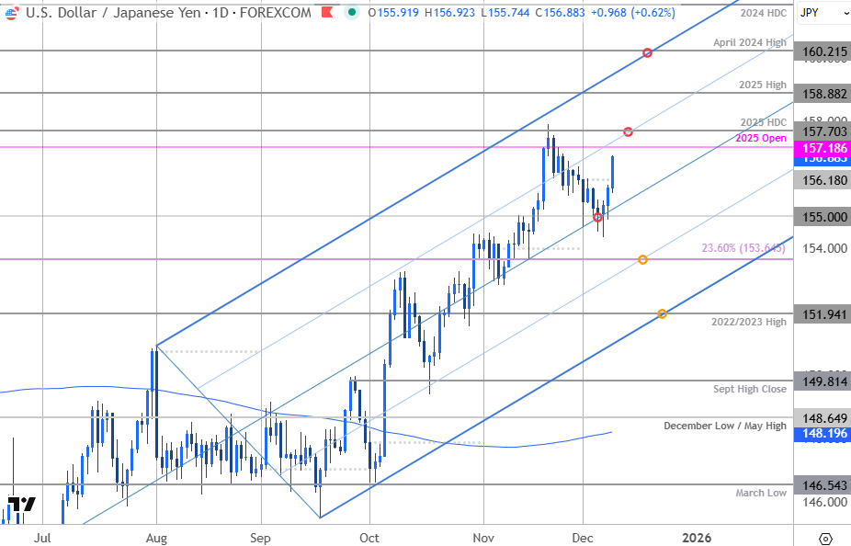
Task: Click the 2026 label on the time axis
Action: (698, 538)
